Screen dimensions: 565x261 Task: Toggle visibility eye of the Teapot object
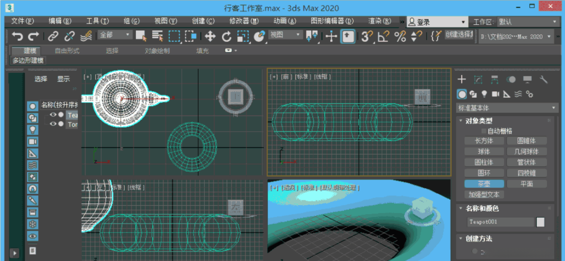point(53,115)
